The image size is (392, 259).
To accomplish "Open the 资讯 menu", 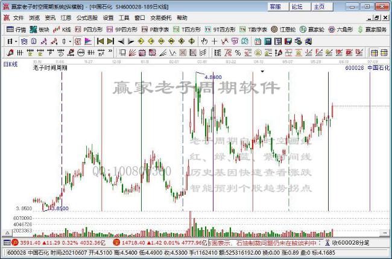I will [x=50, y=18].
